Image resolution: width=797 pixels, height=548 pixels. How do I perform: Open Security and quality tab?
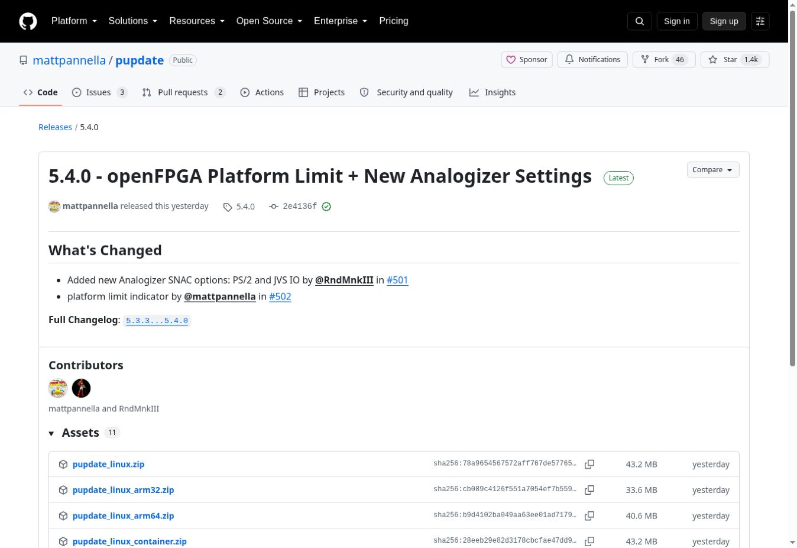tap(406, 93)
